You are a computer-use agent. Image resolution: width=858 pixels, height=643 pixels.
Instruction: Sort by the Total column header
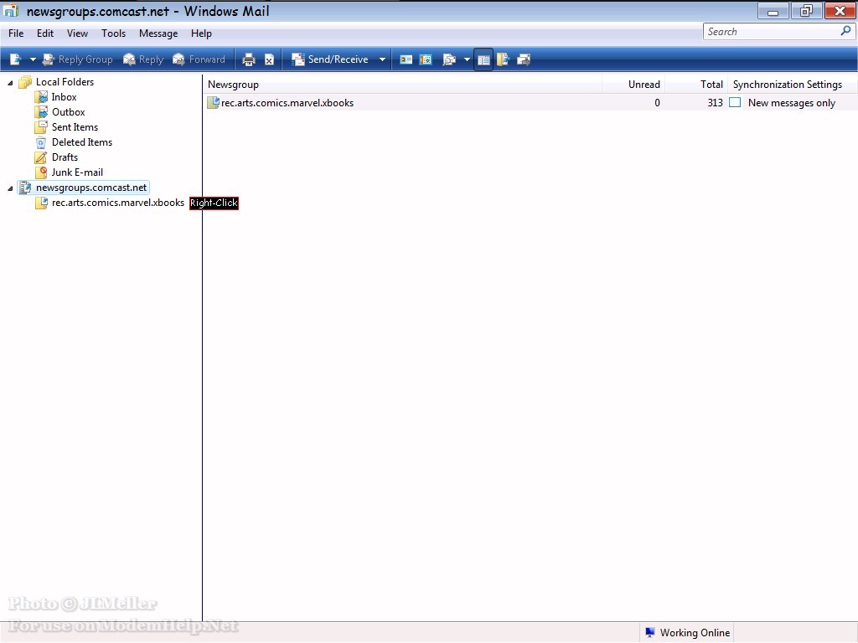pyautogui.click(x=696, y=85)
